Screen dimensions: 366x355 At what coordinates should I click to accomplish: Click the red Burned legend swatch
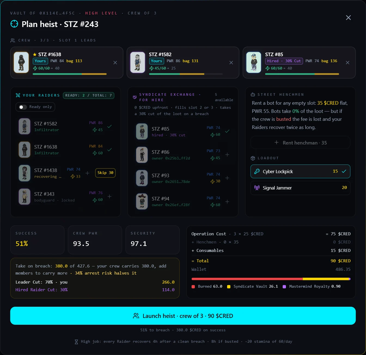coord(193,287)
